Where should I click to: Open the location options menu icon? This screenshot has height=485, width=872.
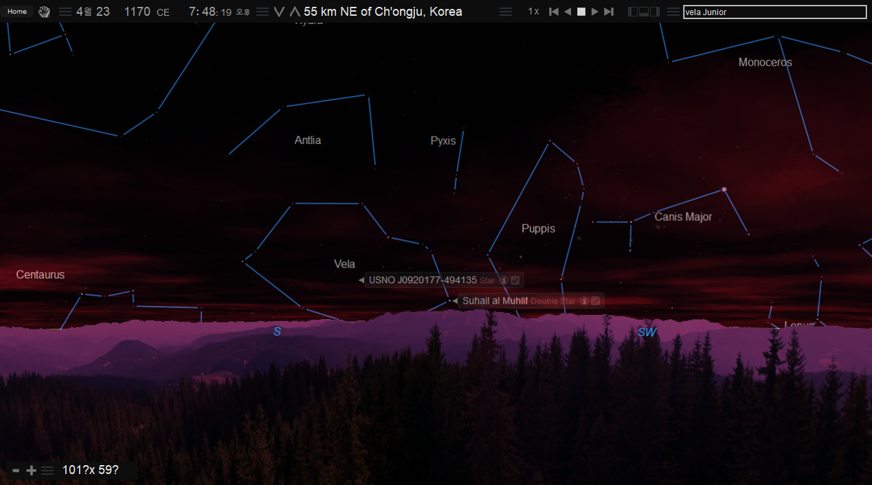click(x=506, y=12)
